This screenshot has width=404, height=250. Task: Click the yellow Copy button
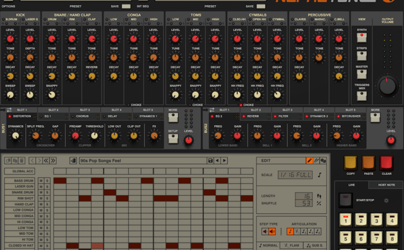click(350, 163)
